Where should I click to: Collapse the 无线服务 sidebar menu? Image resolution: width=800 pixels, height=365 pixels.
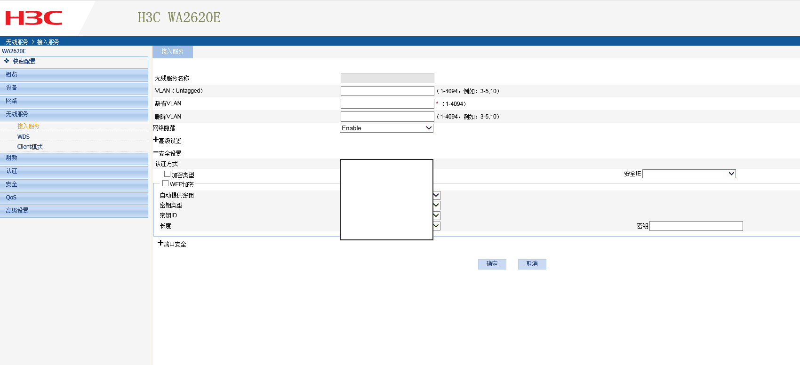point(74,114)
